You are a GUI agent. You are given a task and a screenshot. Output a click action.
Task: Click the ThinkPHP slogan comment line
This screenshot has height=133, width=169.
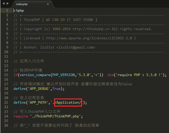(x=55, y=20)
